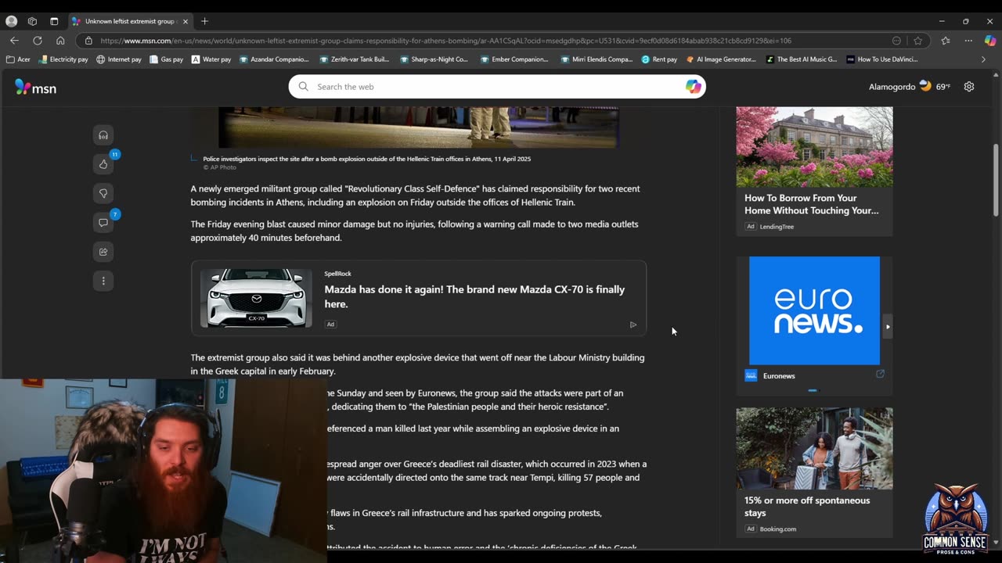Click the scrollbar down arrow

pos(996,542)
